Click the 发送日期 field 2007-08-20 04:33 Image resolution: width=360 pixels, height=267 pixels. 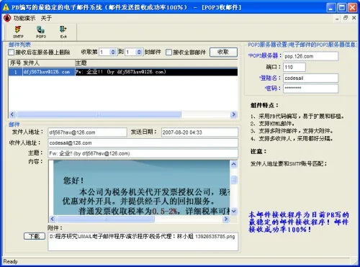point(199,132)
